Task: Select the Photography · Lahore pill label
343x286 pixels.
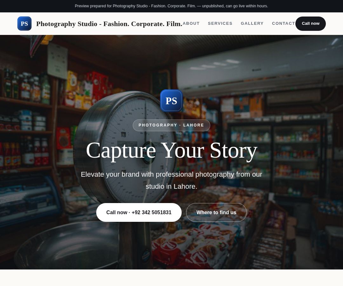Action: tap(171, 125)
